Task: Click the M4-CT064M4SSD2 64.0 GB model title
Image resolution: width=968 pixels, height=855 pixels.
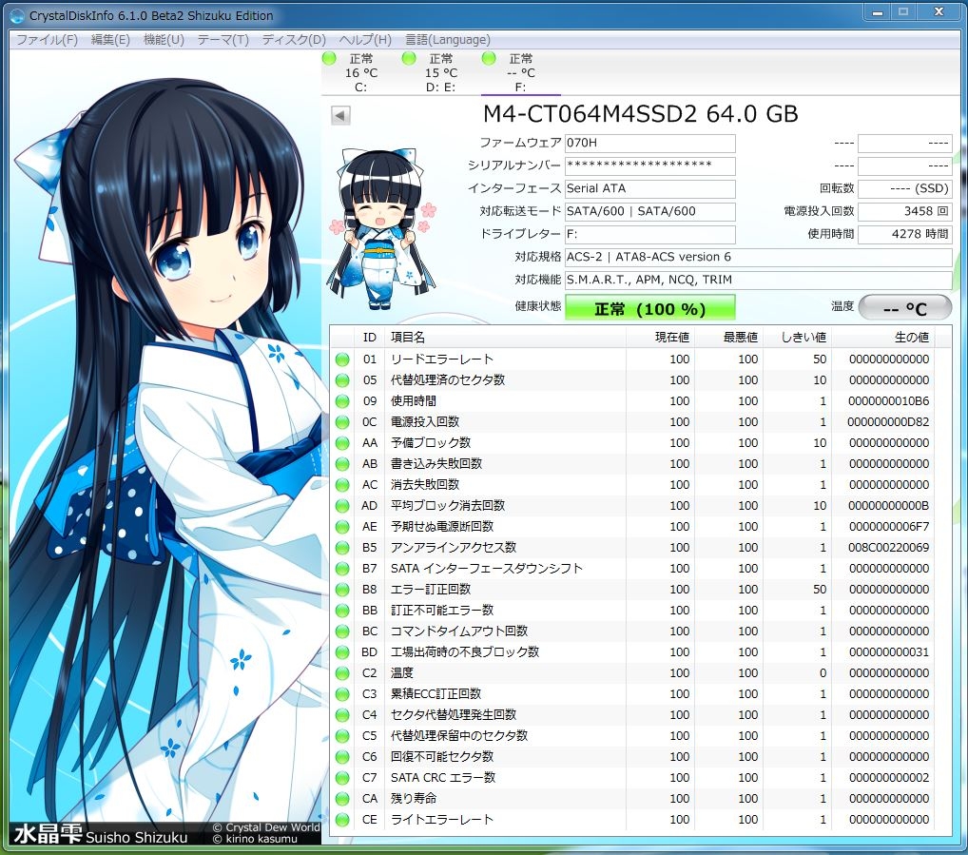Action: (x=640, y=114)
